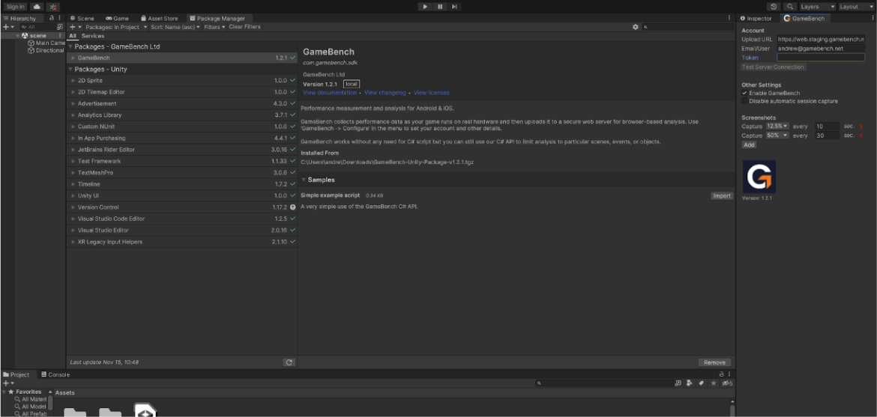This screenshot has height=417, width=877.
Task: Open global search magnifier icon in top toolbar
Action: pyautogui.click(x=790, y=7)
